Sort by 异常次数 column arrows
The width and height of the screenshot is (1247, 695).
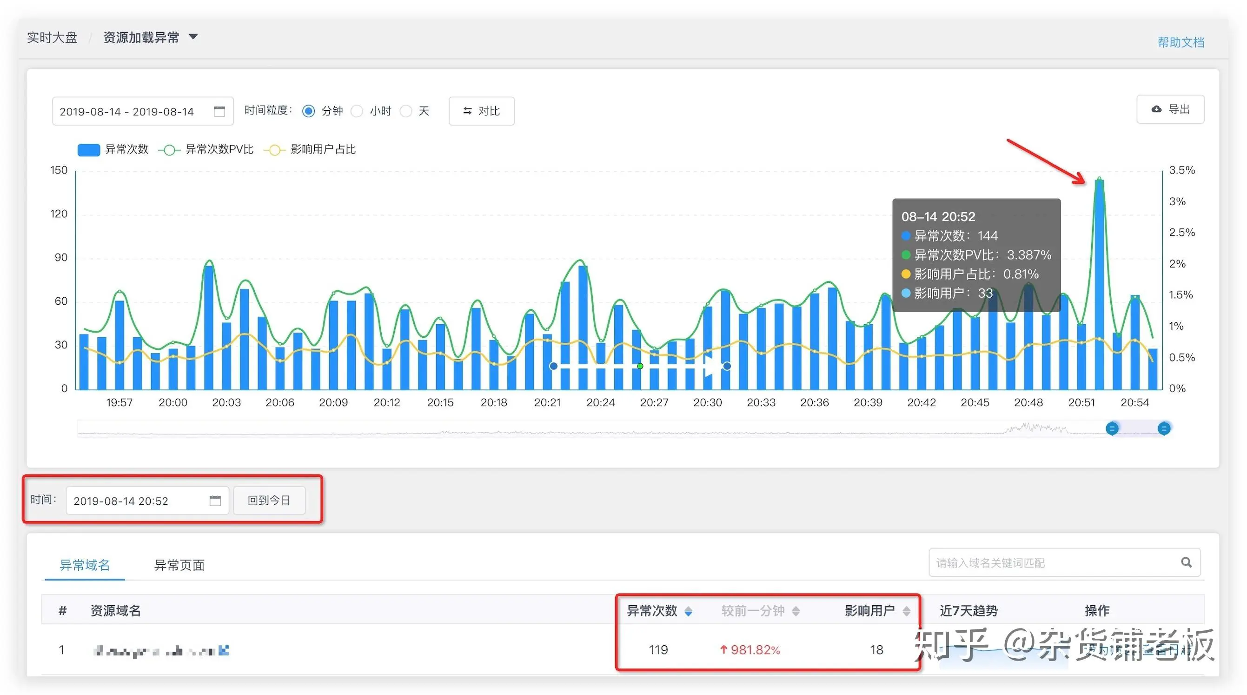[688, 611]
